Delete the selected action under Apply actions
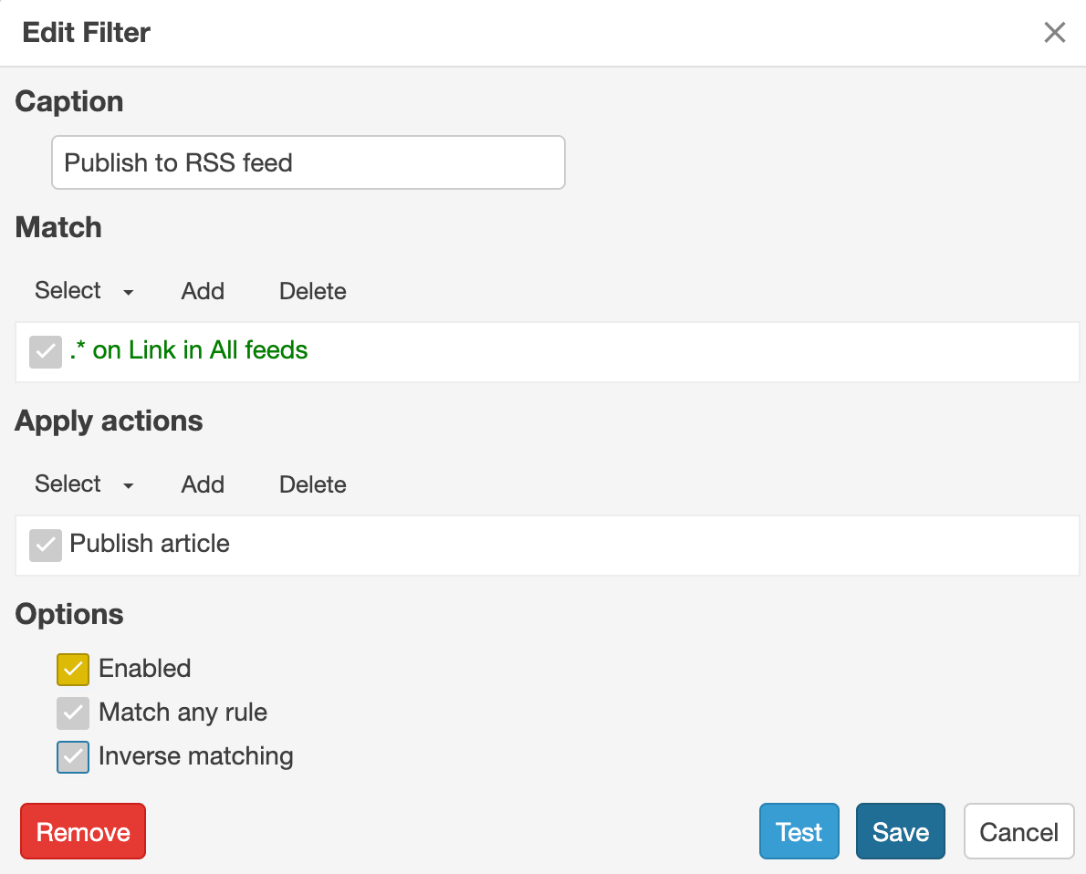This screenshot has height=874, width=1086. [x=312, y=484]
